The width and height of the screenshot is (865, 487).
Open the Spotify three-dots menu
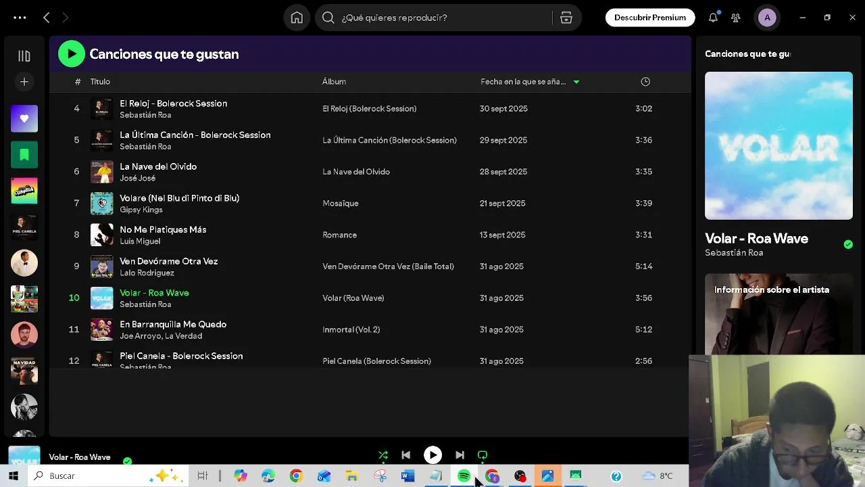tap(20, 18)
